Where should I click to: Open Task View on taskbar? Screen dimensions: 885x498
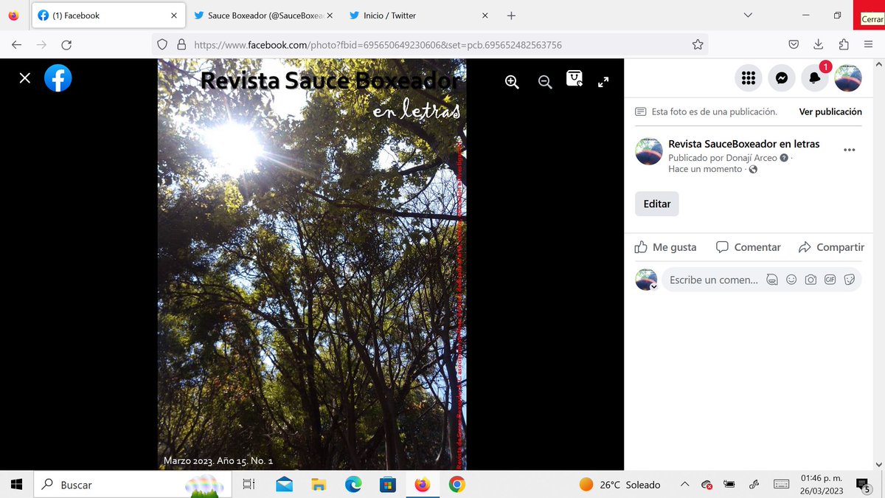(249, 485)
